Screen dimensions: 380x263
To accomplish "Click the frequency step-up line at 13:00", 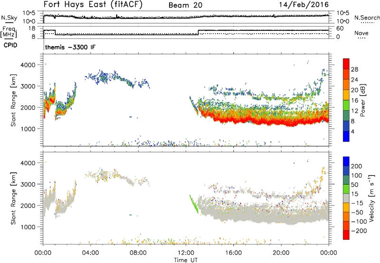I will pyautogui.click(x=198, y=32).
